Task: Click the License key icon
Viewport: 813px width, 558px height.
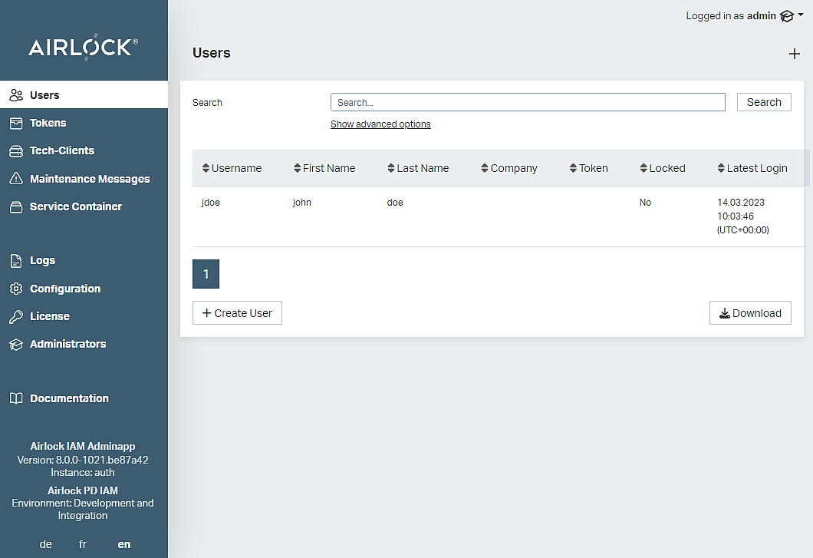Action: point(15,317)
